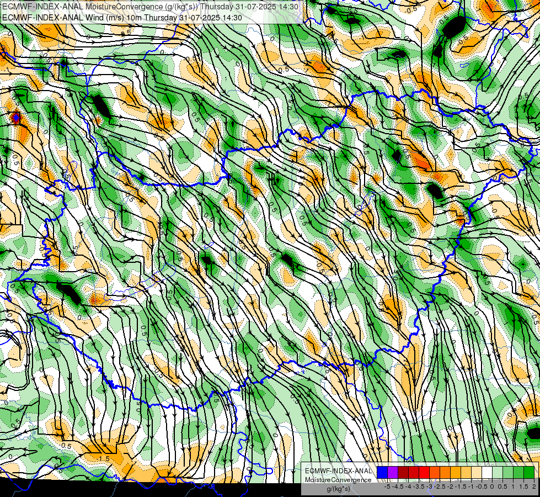Click the g/(kg*s) unit label in legend
The height and width of the screenshot is (497, 540).
tap(338, 489)
